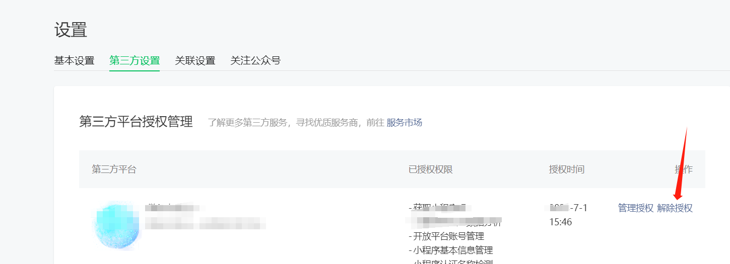Open the 关联设置 tab
Viewport: 730px width, 264px height.
[x=195, y=61]
